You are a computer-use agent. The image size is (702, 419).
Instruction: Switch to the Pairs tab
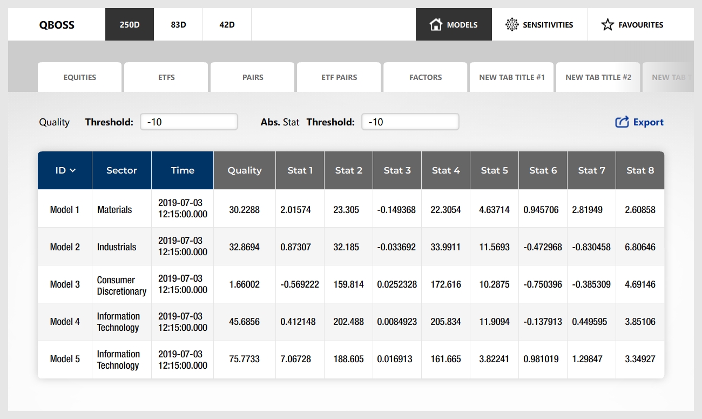(253, 77)
